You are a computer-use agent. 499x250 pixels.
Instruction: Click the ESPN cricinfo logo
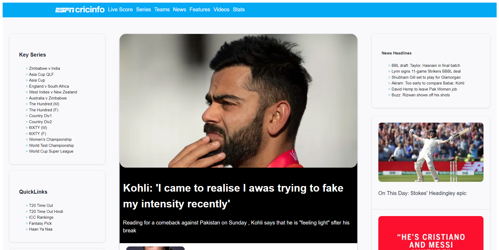tap(80, 10)
